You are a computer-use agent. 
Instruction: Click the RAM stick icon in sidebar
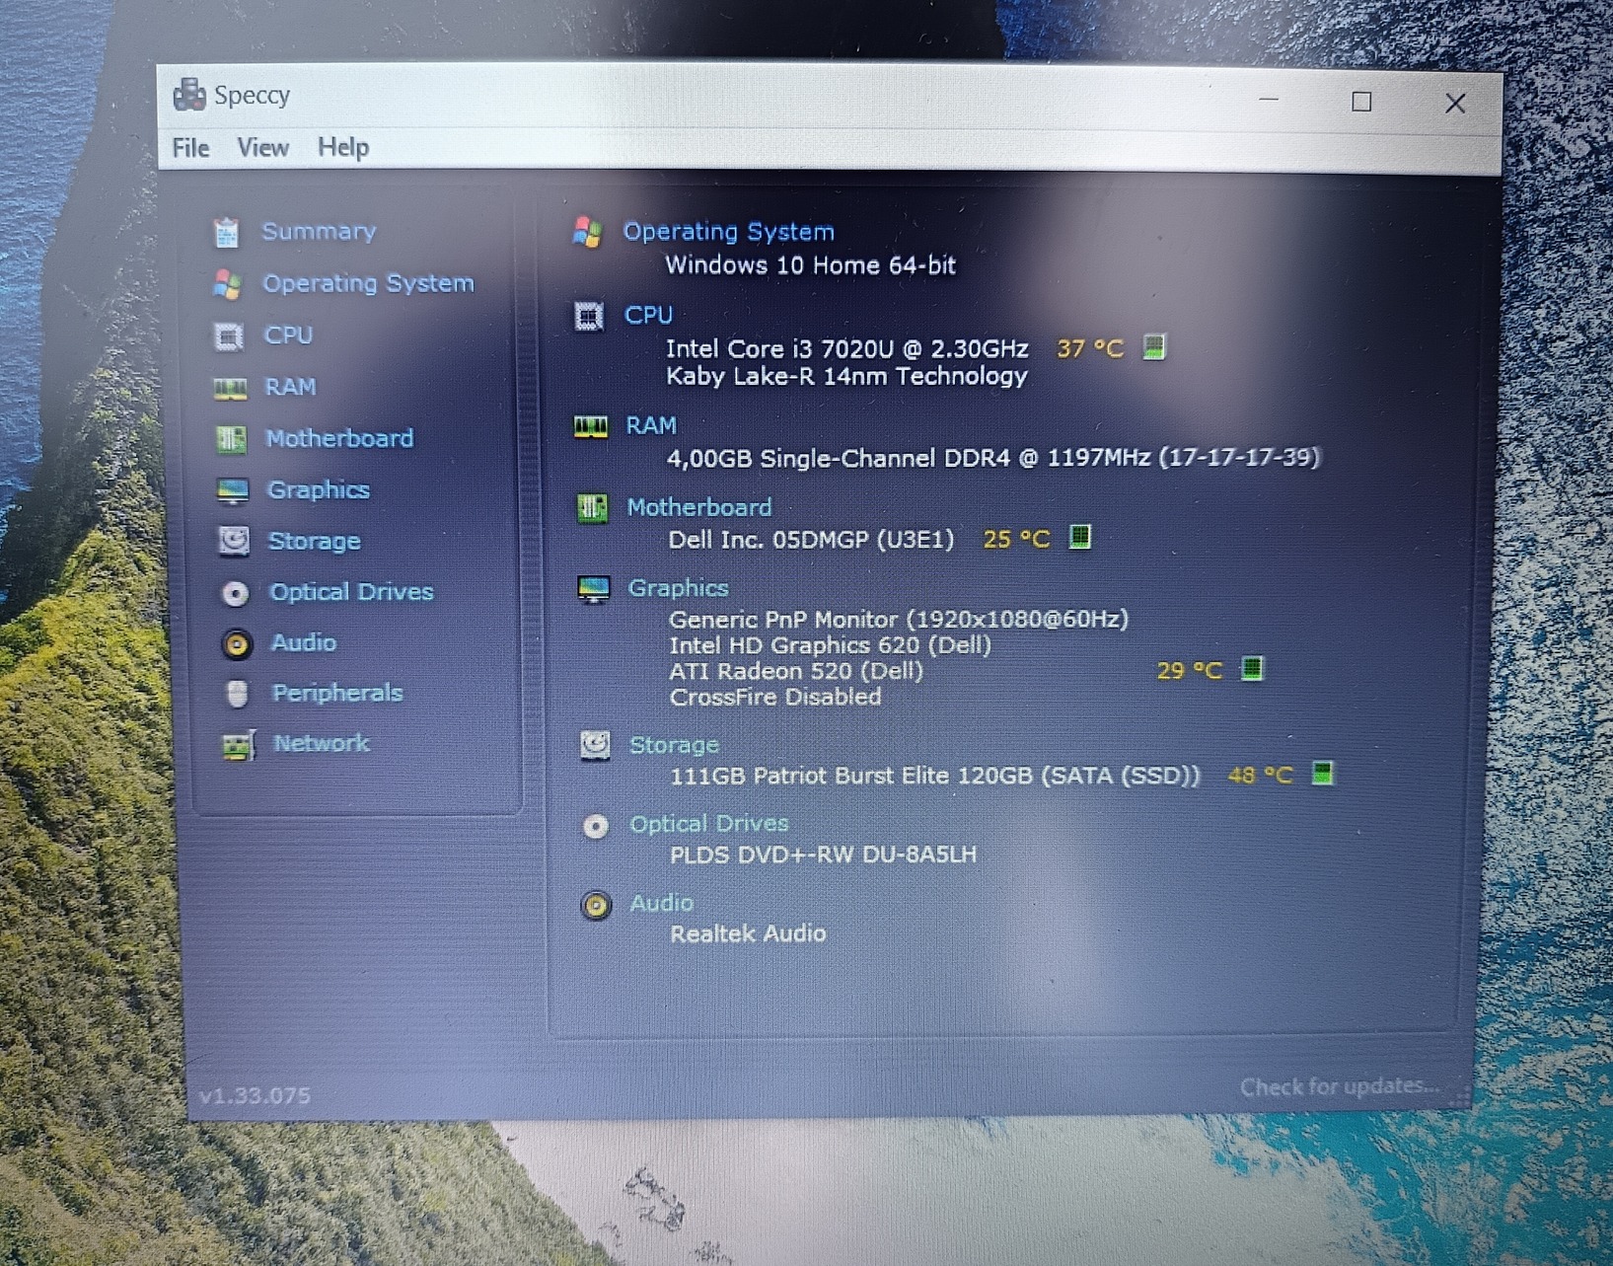point(231,388)
